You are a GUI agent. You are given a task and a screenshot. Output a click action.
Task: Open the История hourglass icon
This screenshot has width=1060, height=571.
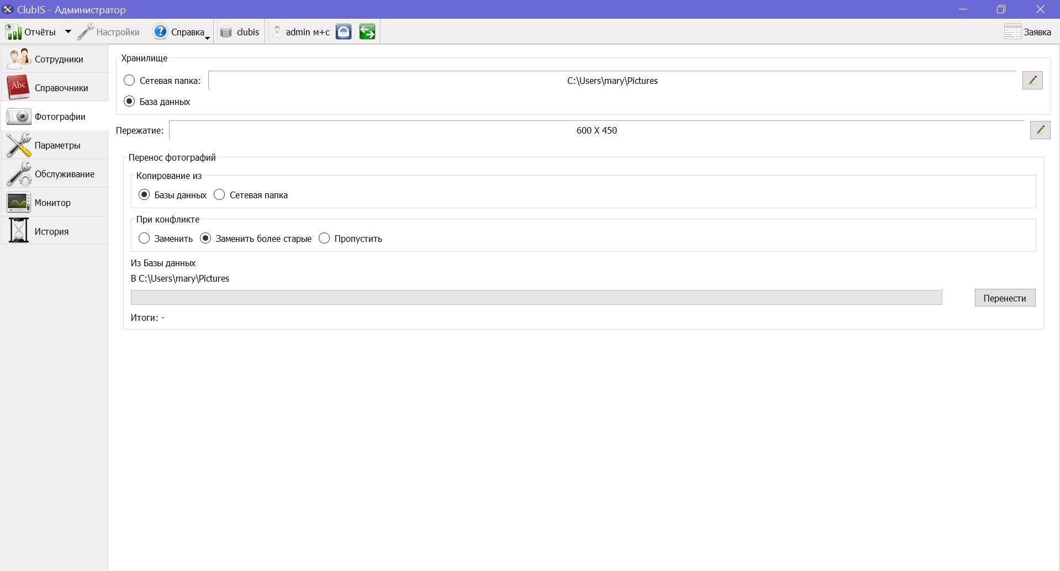[18, 231]
